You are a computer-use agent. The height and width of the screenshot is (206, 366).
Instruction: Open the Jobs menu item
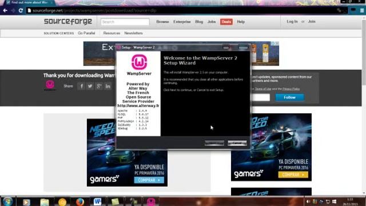(212, 22)
